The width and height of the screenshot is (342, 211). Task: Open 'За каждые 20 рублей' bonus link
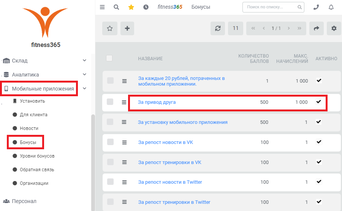point(182,81)
